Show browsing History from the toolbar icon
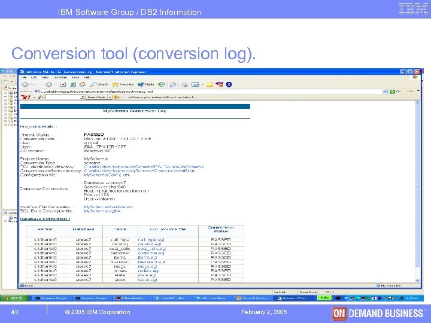This screenshot has width=431, height=323. pyautogui.click(x=162, y=84)
